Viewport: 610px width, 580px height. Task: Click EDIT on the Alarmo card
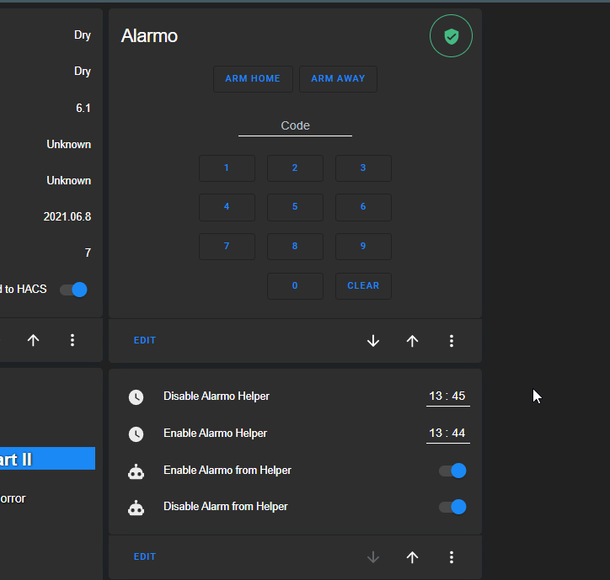145,341
